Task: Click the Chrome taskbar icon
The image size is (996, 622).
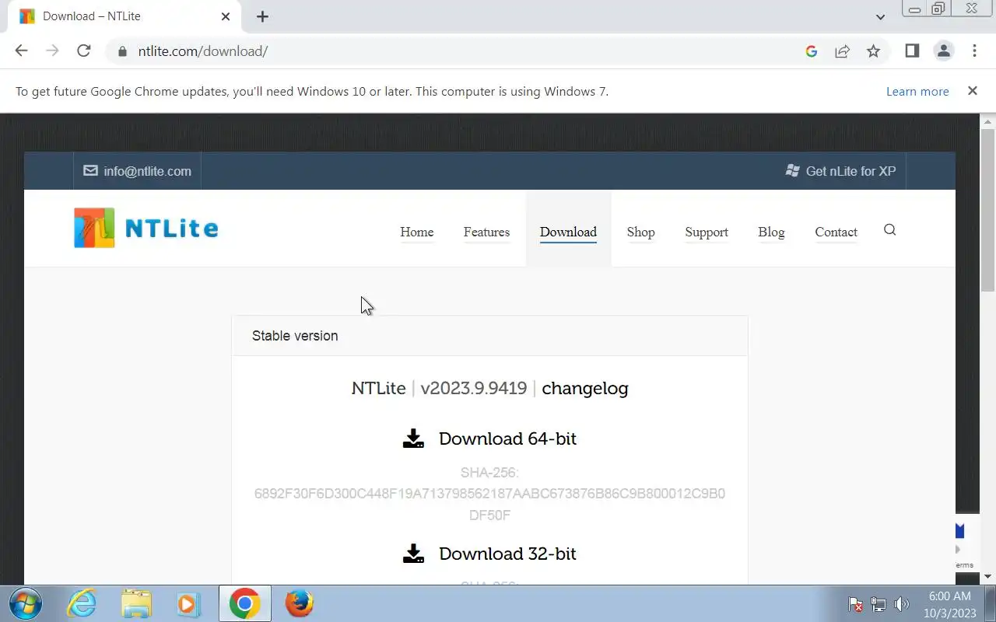Action: 244,603
